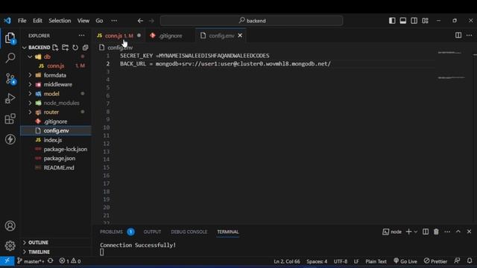The height and width of the screenshot is (268, 477).
Task: Refresh the Explorer file tree
Action: (x=75, y=48)
